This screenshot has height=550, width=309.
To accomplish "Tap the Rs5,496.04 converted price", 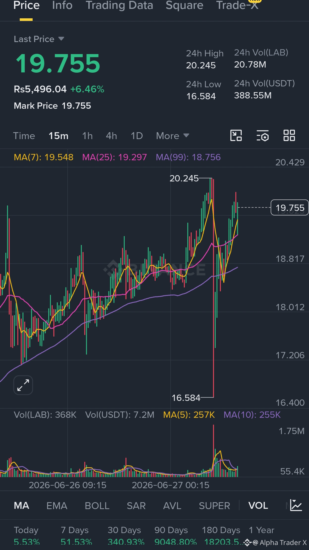I will click(40, 89).
